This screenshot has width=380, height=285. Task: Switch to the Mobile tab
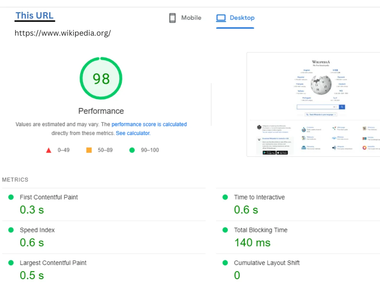click(185, 18)
